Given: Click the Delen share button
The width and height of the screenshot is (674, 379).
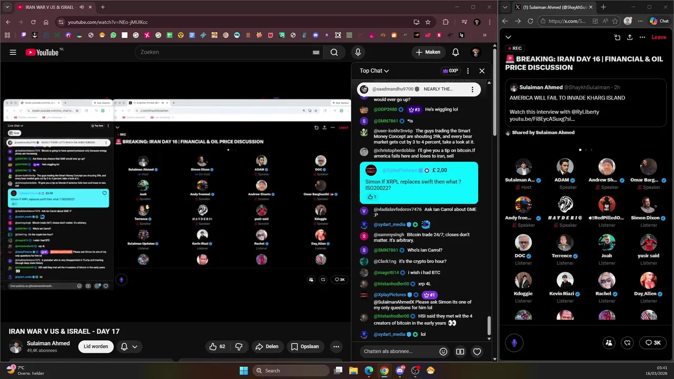Looking at the screenshot, I should coord(266,346).
